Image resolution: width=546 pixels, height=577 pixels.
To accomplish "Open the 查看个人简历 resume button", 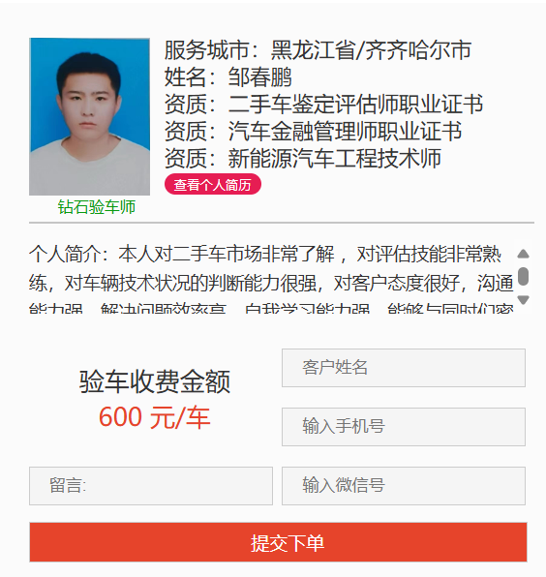I will [213, 184].
